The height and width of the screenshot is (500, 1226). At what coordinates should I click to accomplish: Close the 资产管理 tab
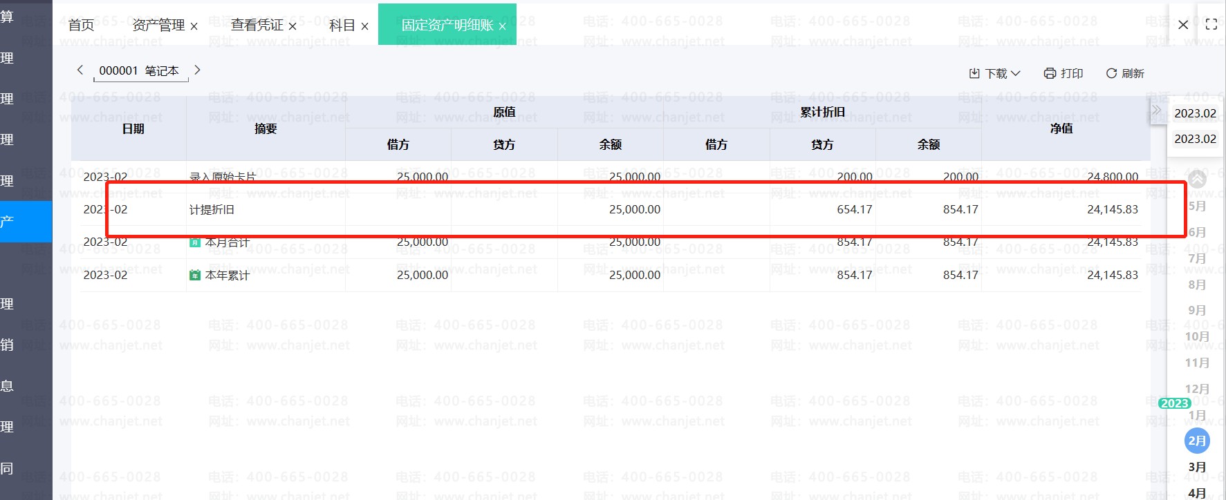[194, 26]
